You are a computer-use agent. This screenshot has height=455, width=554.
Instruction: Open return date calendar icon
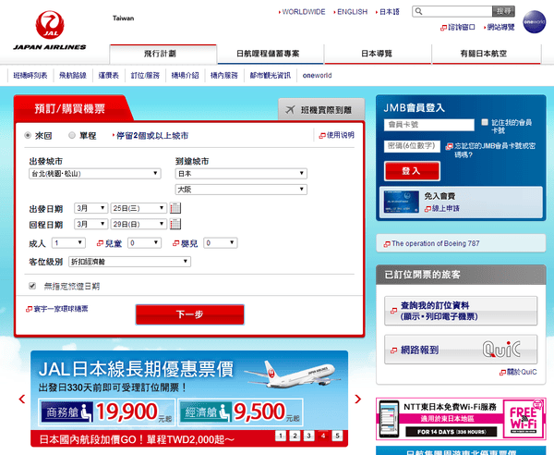[x=175, y=224]
